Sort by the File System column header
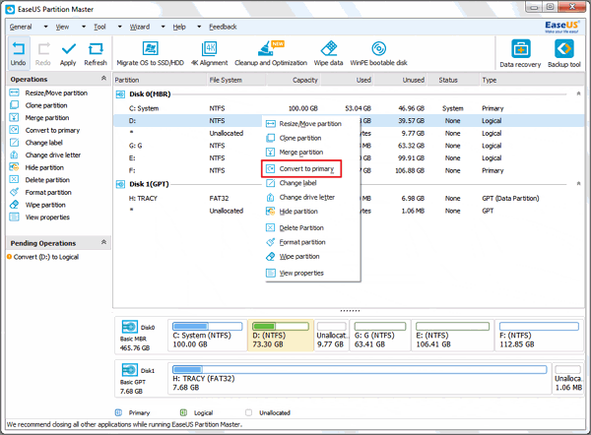Image resolution: width=591 pixels, height=435 pixels. click(x=236, y=80)
